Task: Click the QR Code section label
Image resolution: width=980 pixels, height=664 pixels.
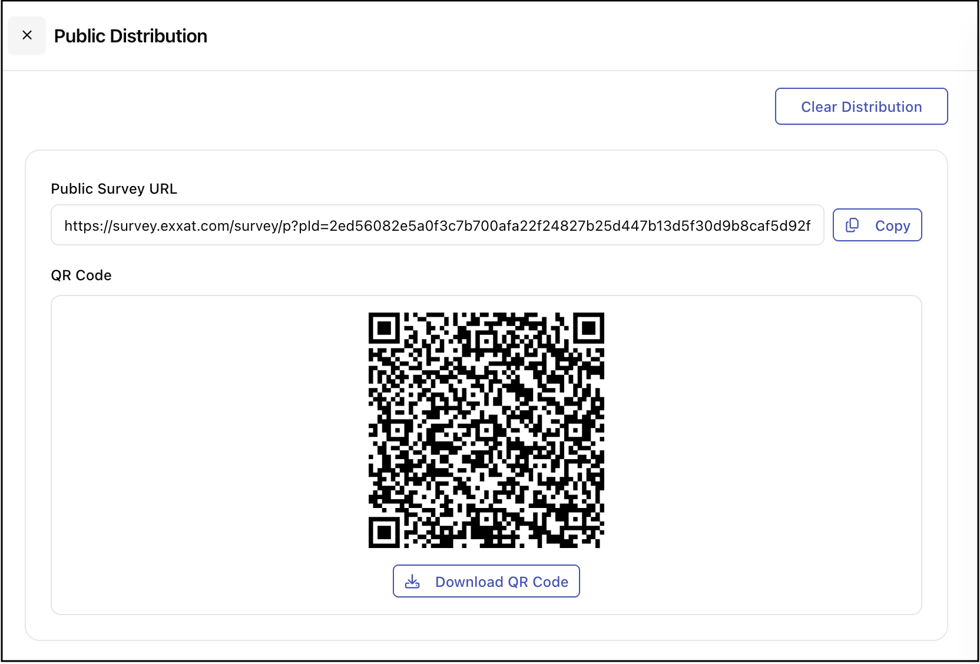Action: pyautogui.click(x=81, y=275)
